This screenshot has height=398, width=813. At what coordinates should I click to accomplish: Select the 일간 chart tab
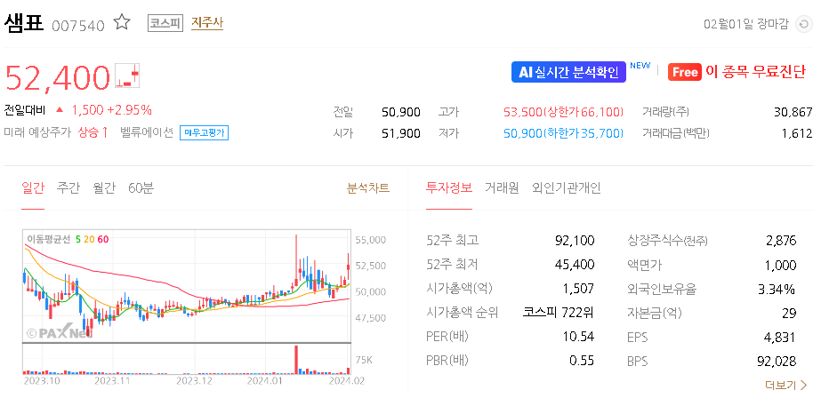(x=33, y=187)
